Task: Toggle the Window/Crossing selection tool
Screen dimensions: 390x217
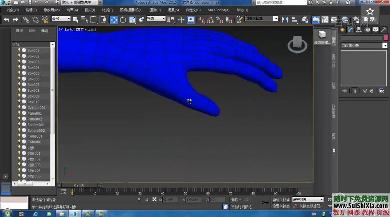Action: 103,20
